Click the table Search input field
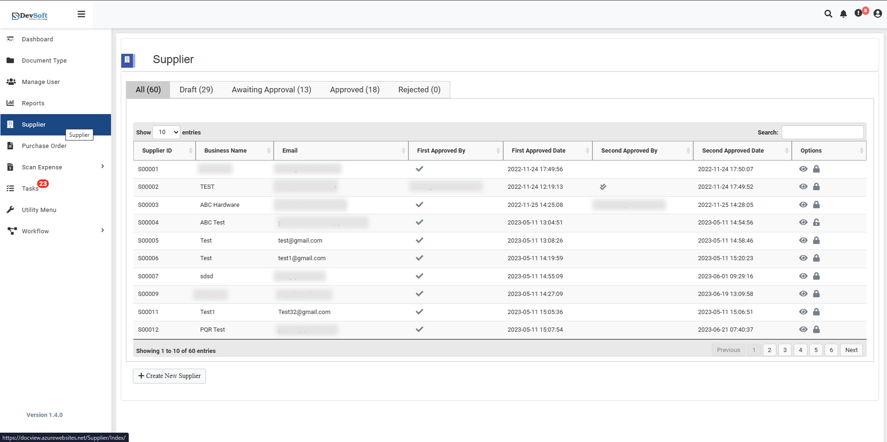Image resolution: width=887 pixels, height=442 pixels. coord(822,133)
